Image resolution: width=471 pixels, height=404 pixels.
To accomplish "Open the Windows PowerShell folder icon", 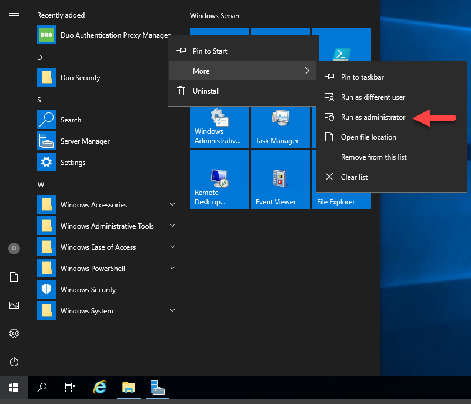I will click(x=46, y=268).
